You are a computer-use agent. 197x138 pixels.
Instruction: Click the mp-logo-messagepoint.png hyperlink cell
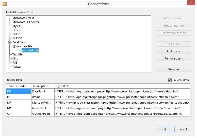coord(122,103)
